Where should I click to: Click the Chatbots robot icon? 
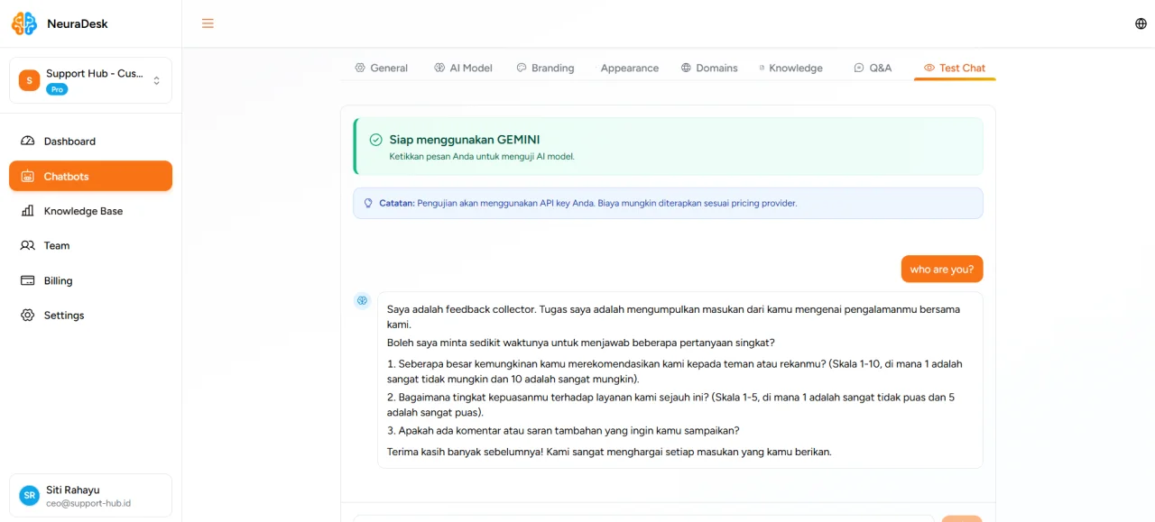27,177
